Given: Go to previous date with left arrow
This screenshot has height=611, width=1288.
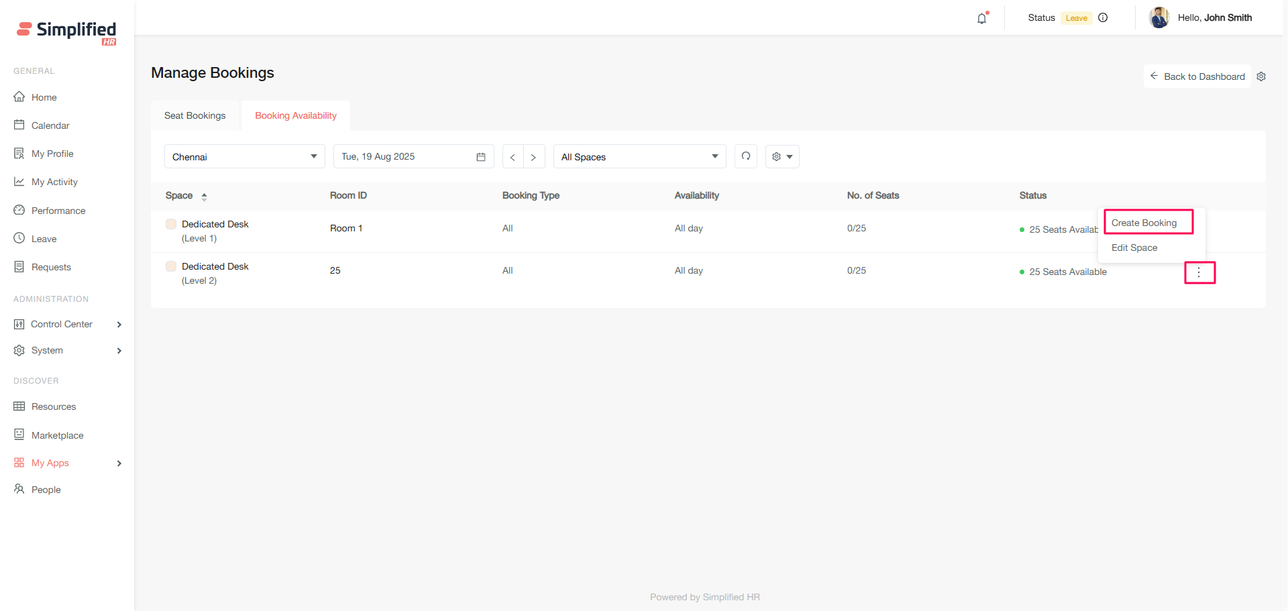Looking at the screenshot, I should tap(513, 157).
